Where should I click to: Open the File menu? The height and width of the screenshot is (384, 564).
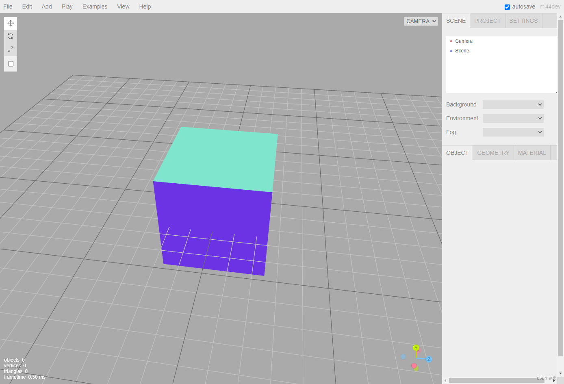point(8,7)
